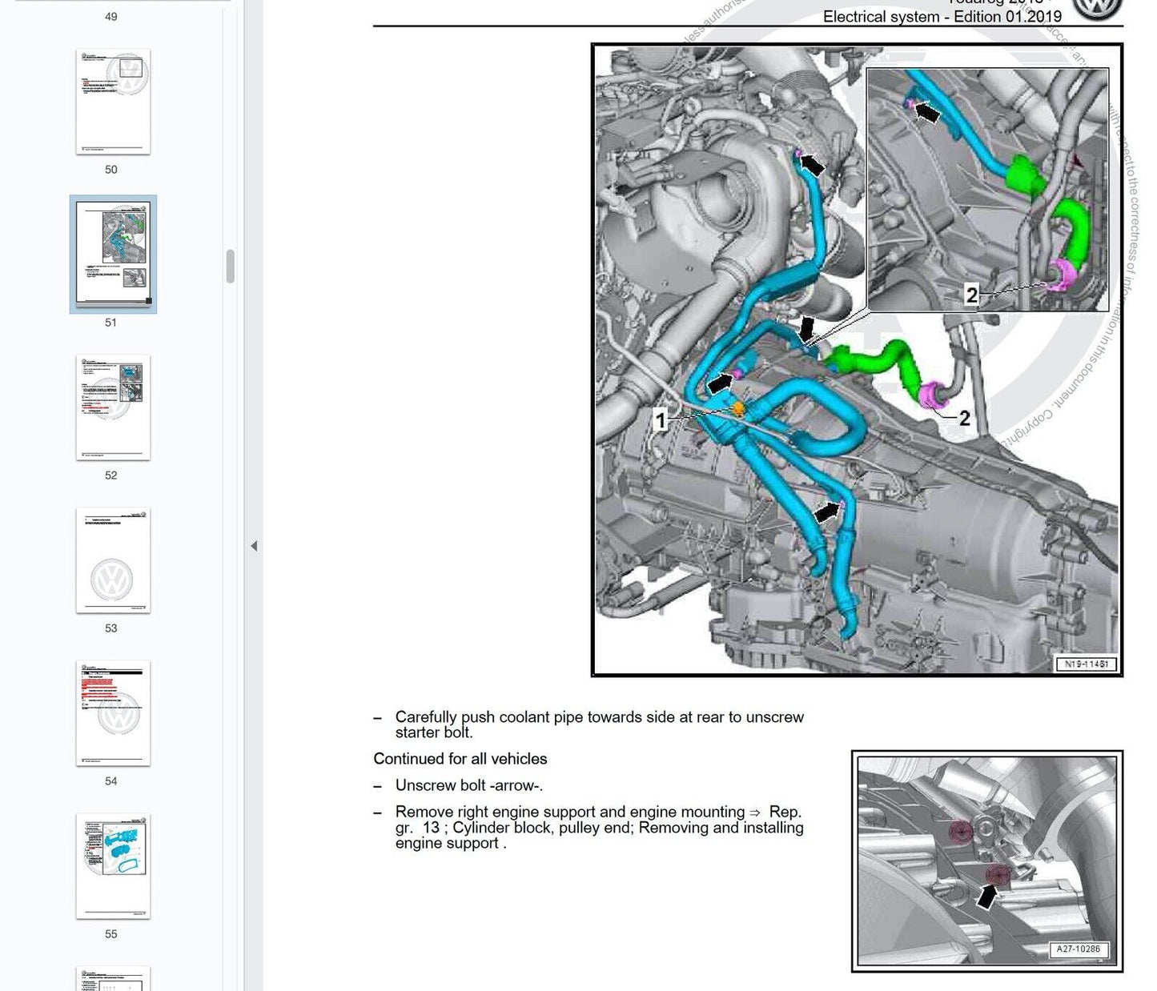Click the black arrow in starter bolt figure
Image resolution: width=1157 pixels, height=991 pixels.
click(x=987, y=896)
